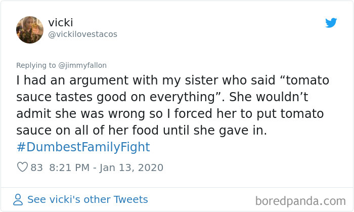
Task: Open vicki's profile picture
Action: point(30,29)
